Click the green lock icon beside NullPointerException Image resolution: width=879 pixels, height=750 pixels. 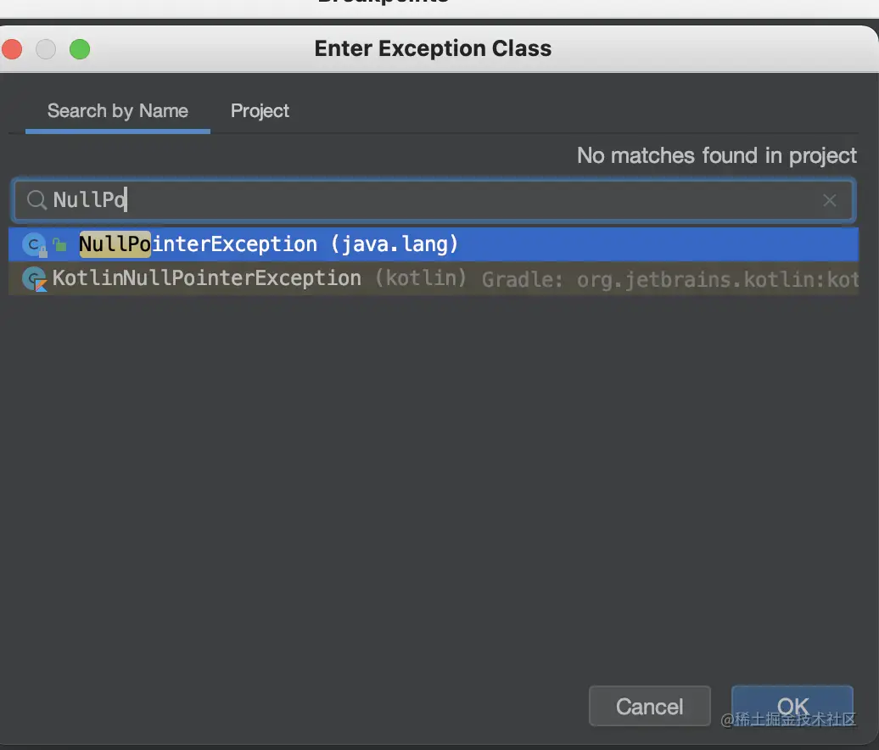tap(59, 245)
